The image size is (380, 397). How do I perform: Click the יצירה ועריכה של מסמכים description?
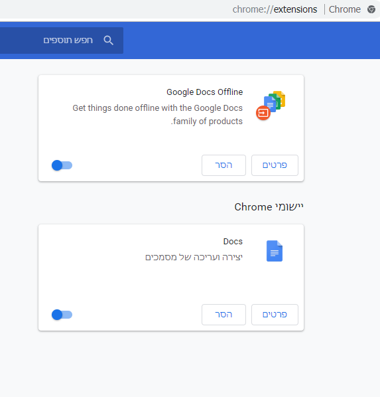pyautogui.click(x=194, y=257)
